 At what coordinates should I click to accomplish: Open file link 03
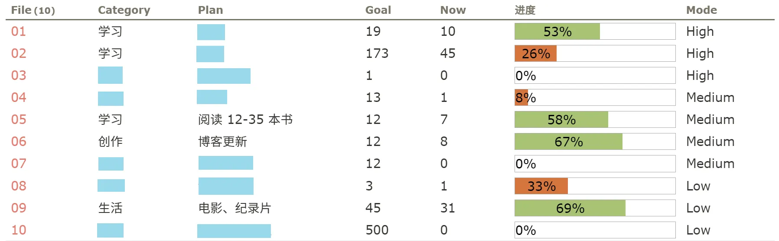click(19, 76)
